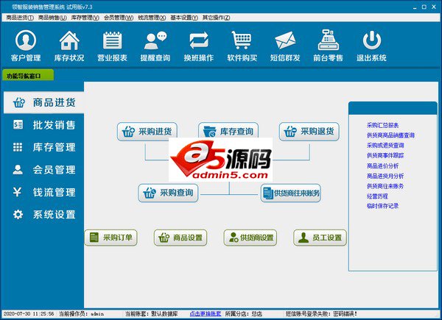Click the 采购查询 button
The height and width of the screenshot is (320, 442).
[168, 193]
